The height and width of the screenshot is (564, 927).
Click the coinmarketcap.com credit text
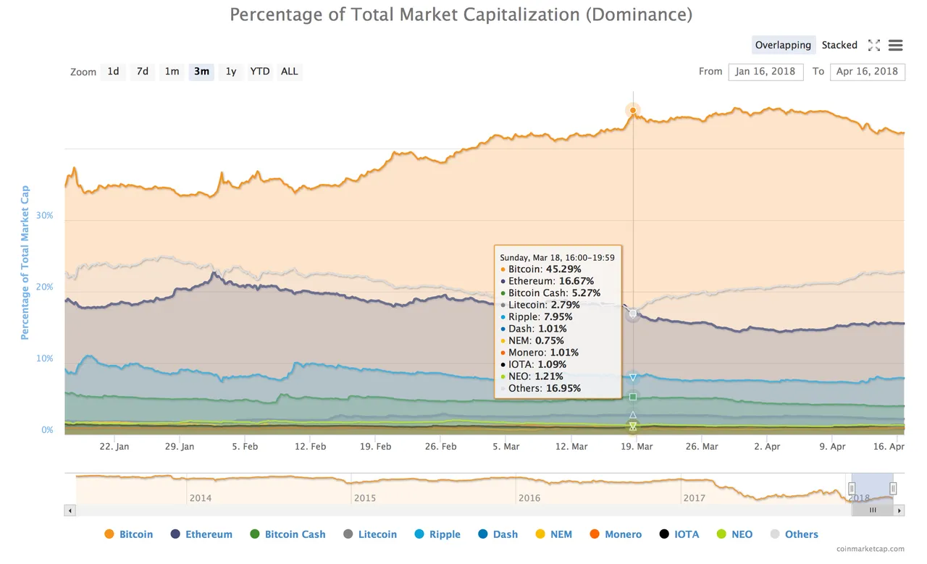(x=869, y=550)
